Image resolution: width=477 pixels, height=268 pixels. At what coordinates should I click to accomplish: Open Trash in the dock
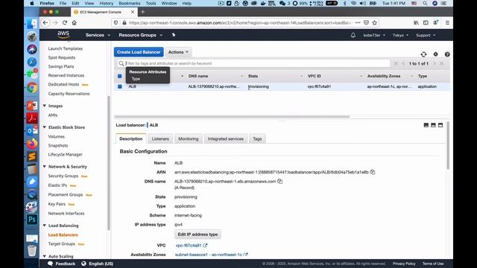(x=32, y=250)
